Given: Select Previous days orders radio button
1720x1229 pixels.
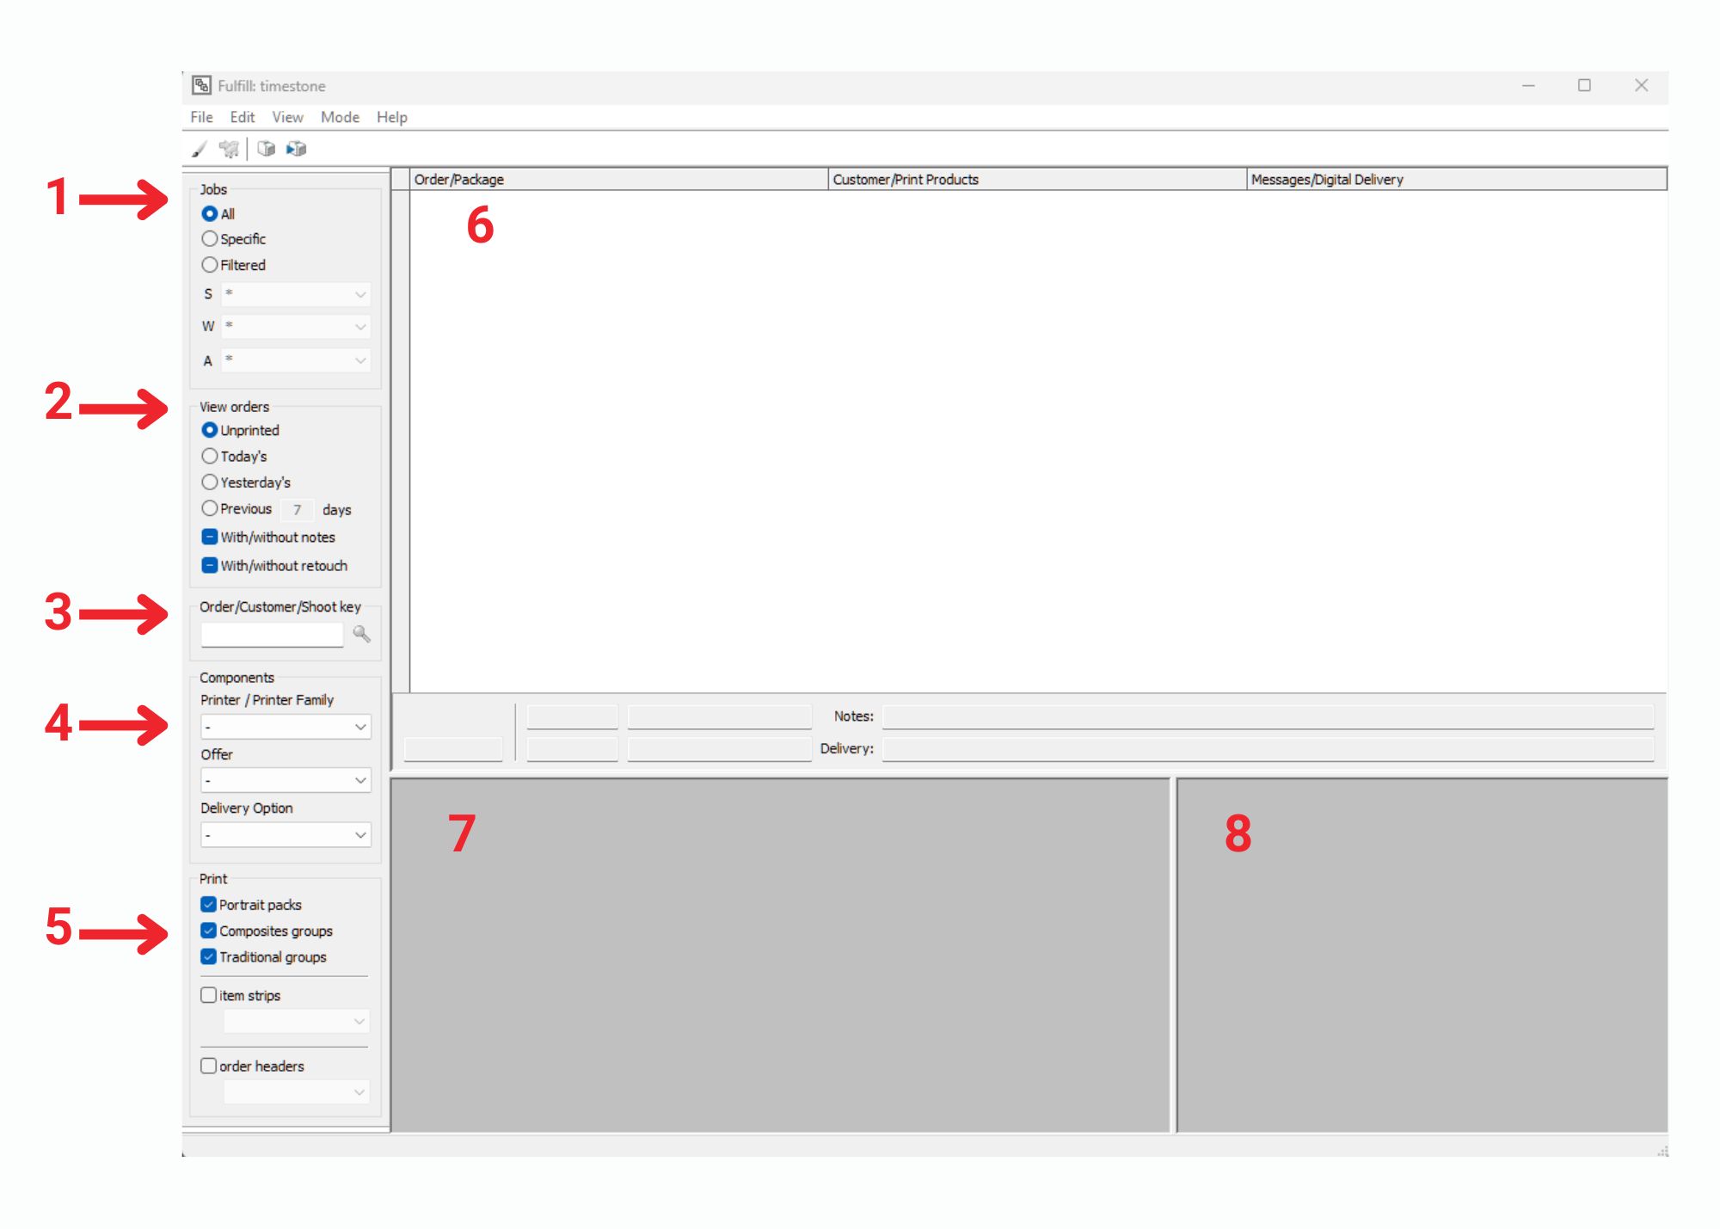Looking at the screenshot, I should [x=209, y=508].
